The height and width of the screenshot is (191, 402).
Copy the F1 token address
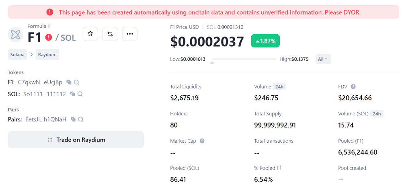click(69, 82)
